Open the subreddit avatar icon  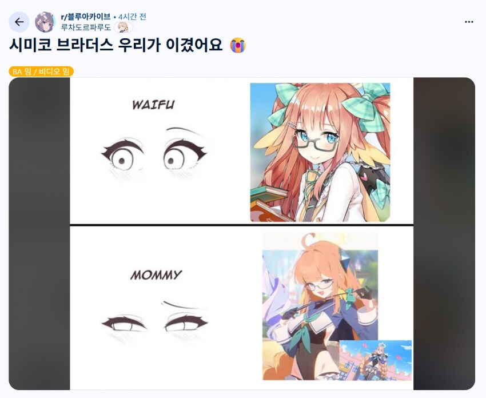(45, 22)
